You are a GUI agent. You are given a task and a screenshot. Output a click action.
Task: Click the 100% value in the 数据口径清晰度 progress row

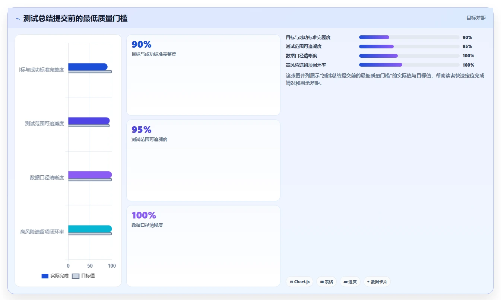468,56
